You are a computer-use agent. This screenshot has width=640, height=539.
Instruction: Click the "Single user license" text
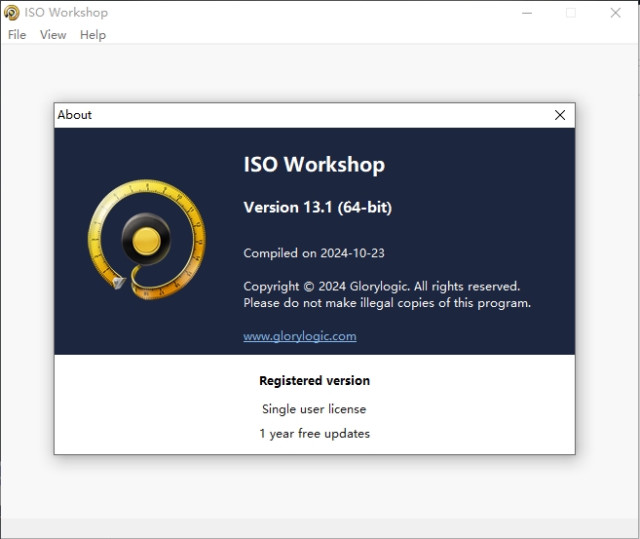coord(314,409)
